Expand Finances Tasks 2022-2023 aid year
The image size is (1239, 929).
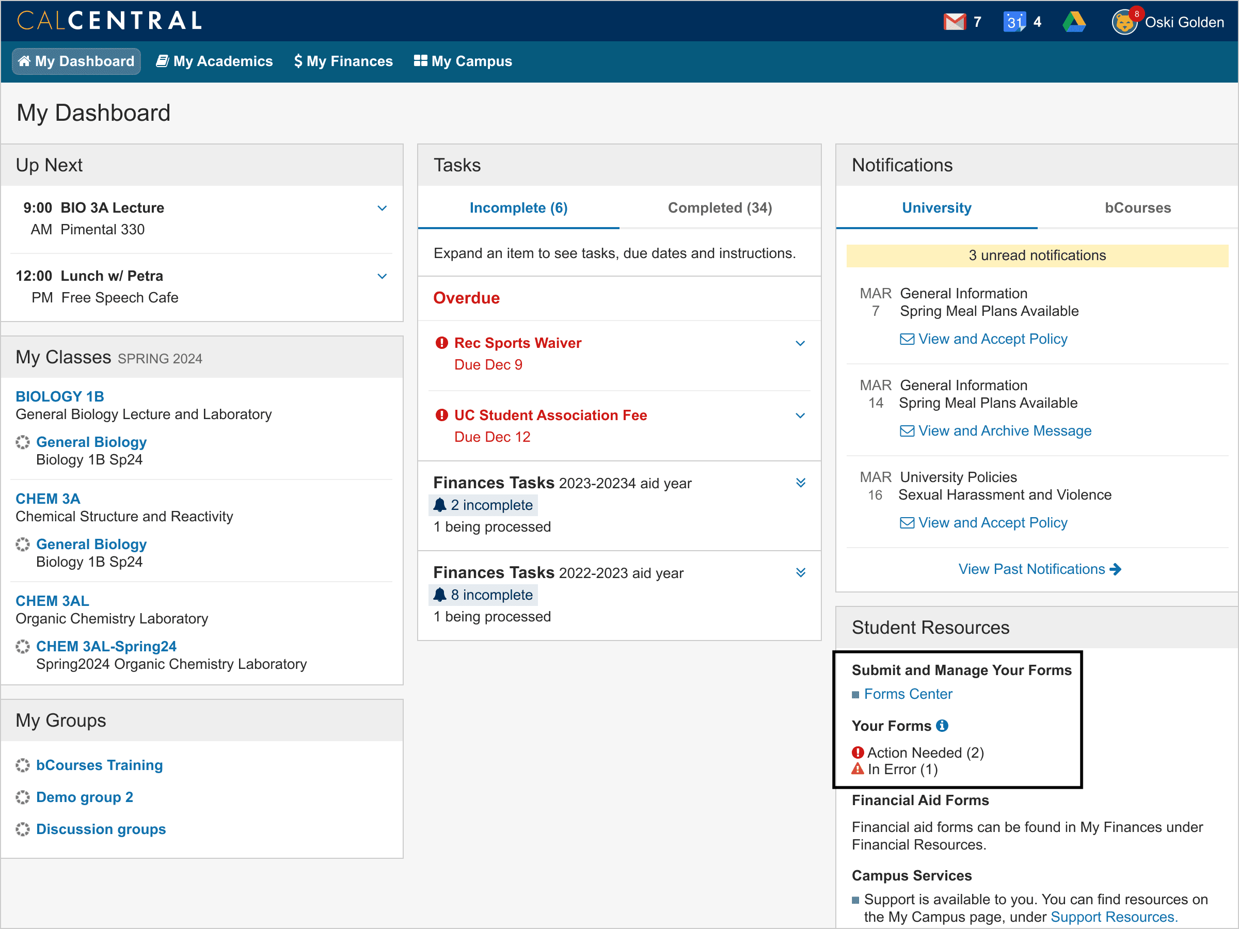[800, 572]
